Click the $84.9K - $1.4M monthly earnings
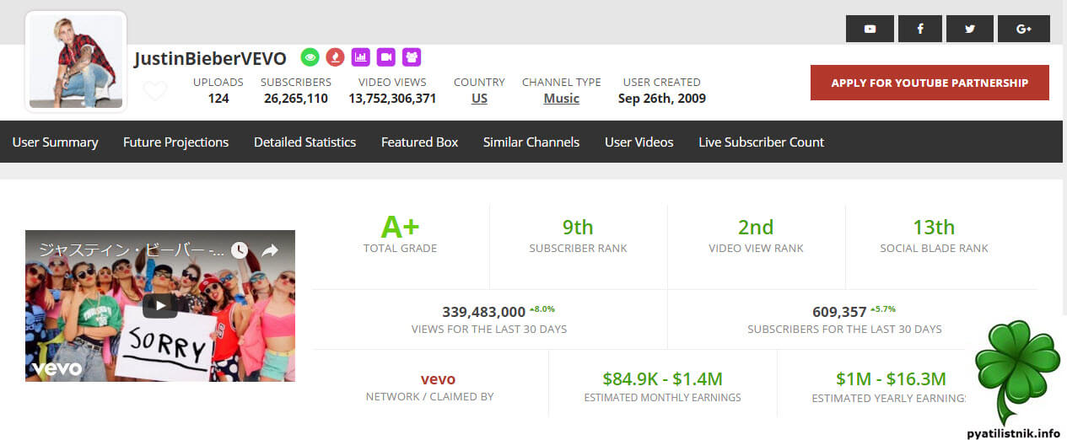Screen dimensions: 1067x440 [662, 379]
